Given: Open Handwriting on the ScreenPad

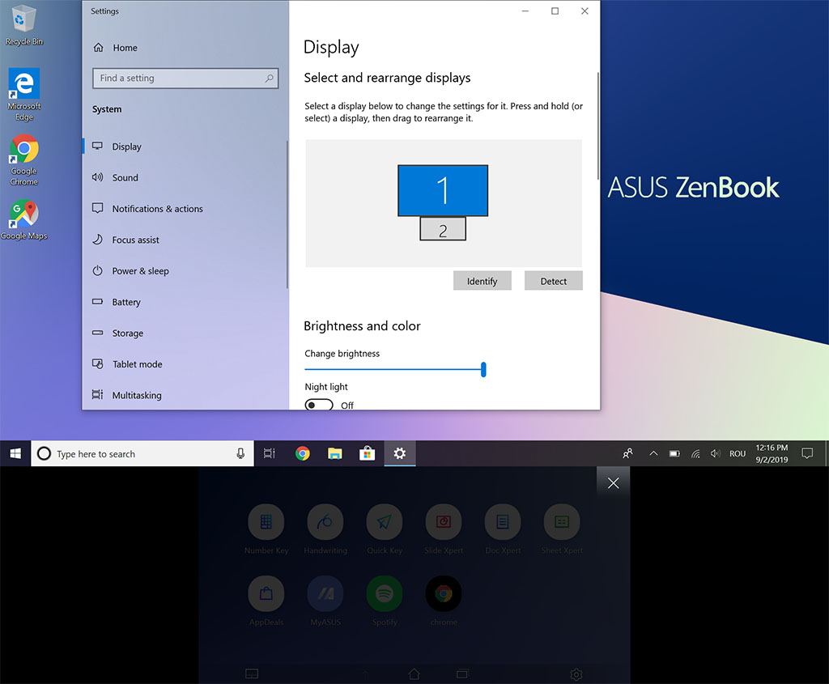Looking at the screenshot, I should pyautogui.click(x=325, y=529).
